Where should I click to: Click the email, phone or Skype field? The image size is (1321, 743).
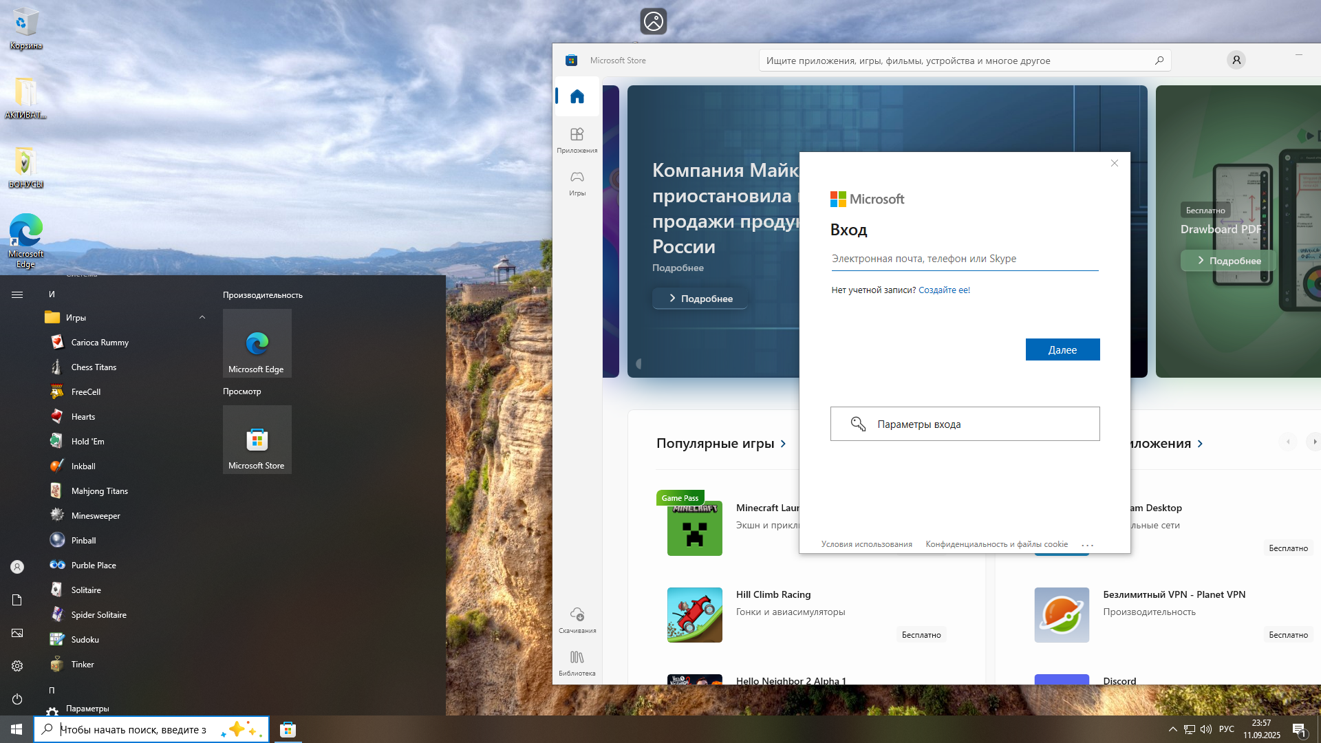click(964, 259)
